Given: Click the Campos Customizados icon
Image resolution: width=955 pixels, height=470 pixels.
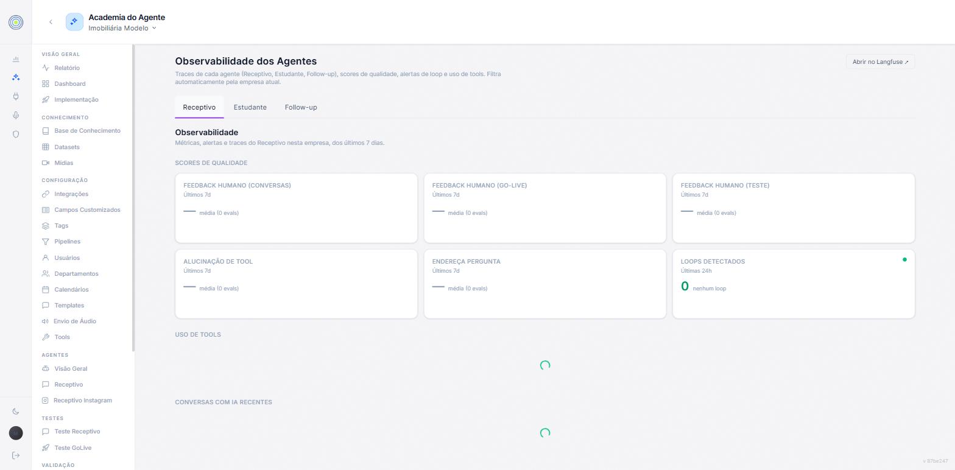Looking at the screenshot, I should [46, 210].
